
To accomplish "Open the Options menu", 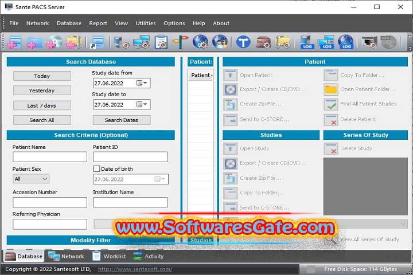I will [x=174, y=23].
